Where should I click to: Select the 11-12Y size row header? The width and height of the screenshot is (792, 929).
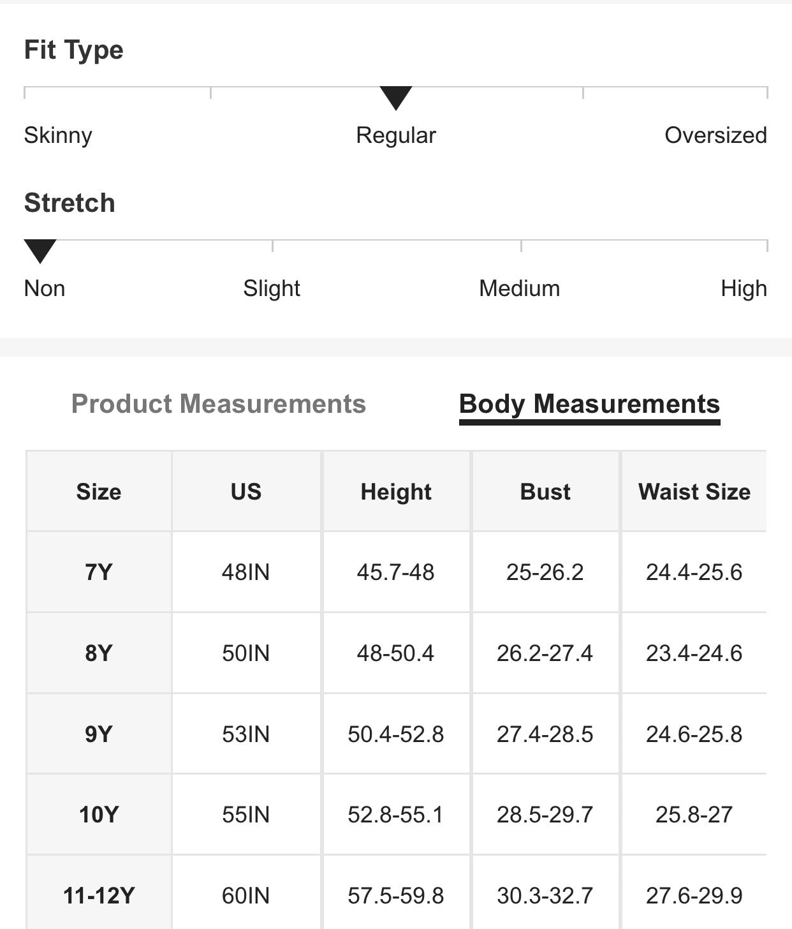99,896
